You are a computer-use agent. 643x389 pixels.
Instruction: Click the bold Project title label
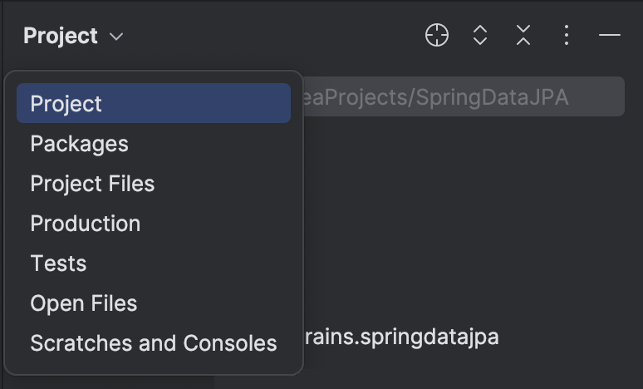point(61,36)
